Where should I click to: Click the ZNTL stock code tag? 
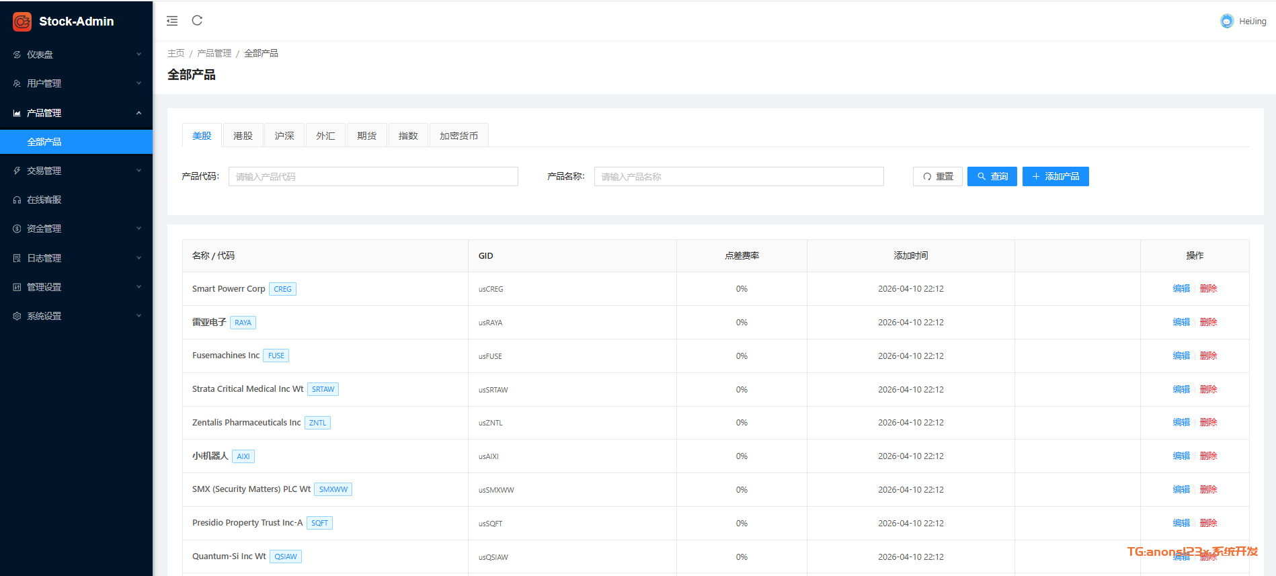coord(317,423)
